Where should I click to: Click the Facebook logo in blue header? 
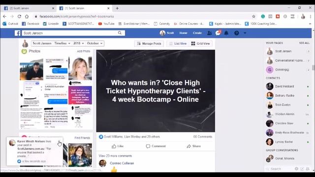(x=18, y=33)
